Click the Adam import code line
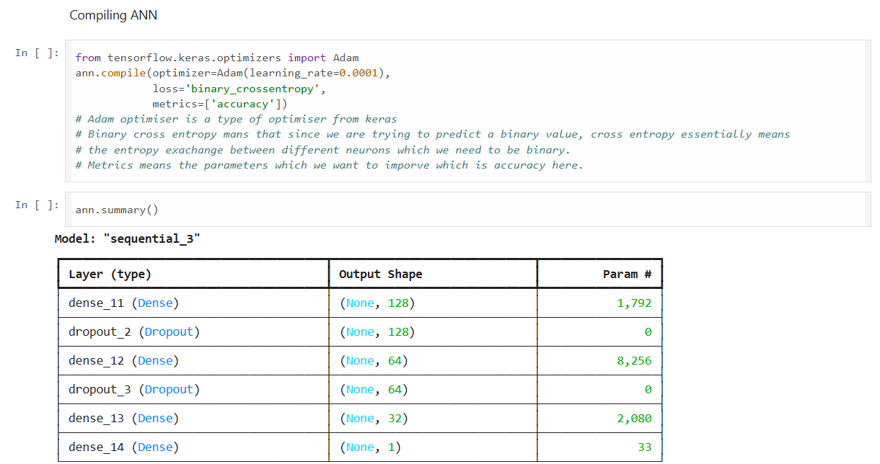The height and width of the screenshot is (464, 880). [x=217, y=58]
